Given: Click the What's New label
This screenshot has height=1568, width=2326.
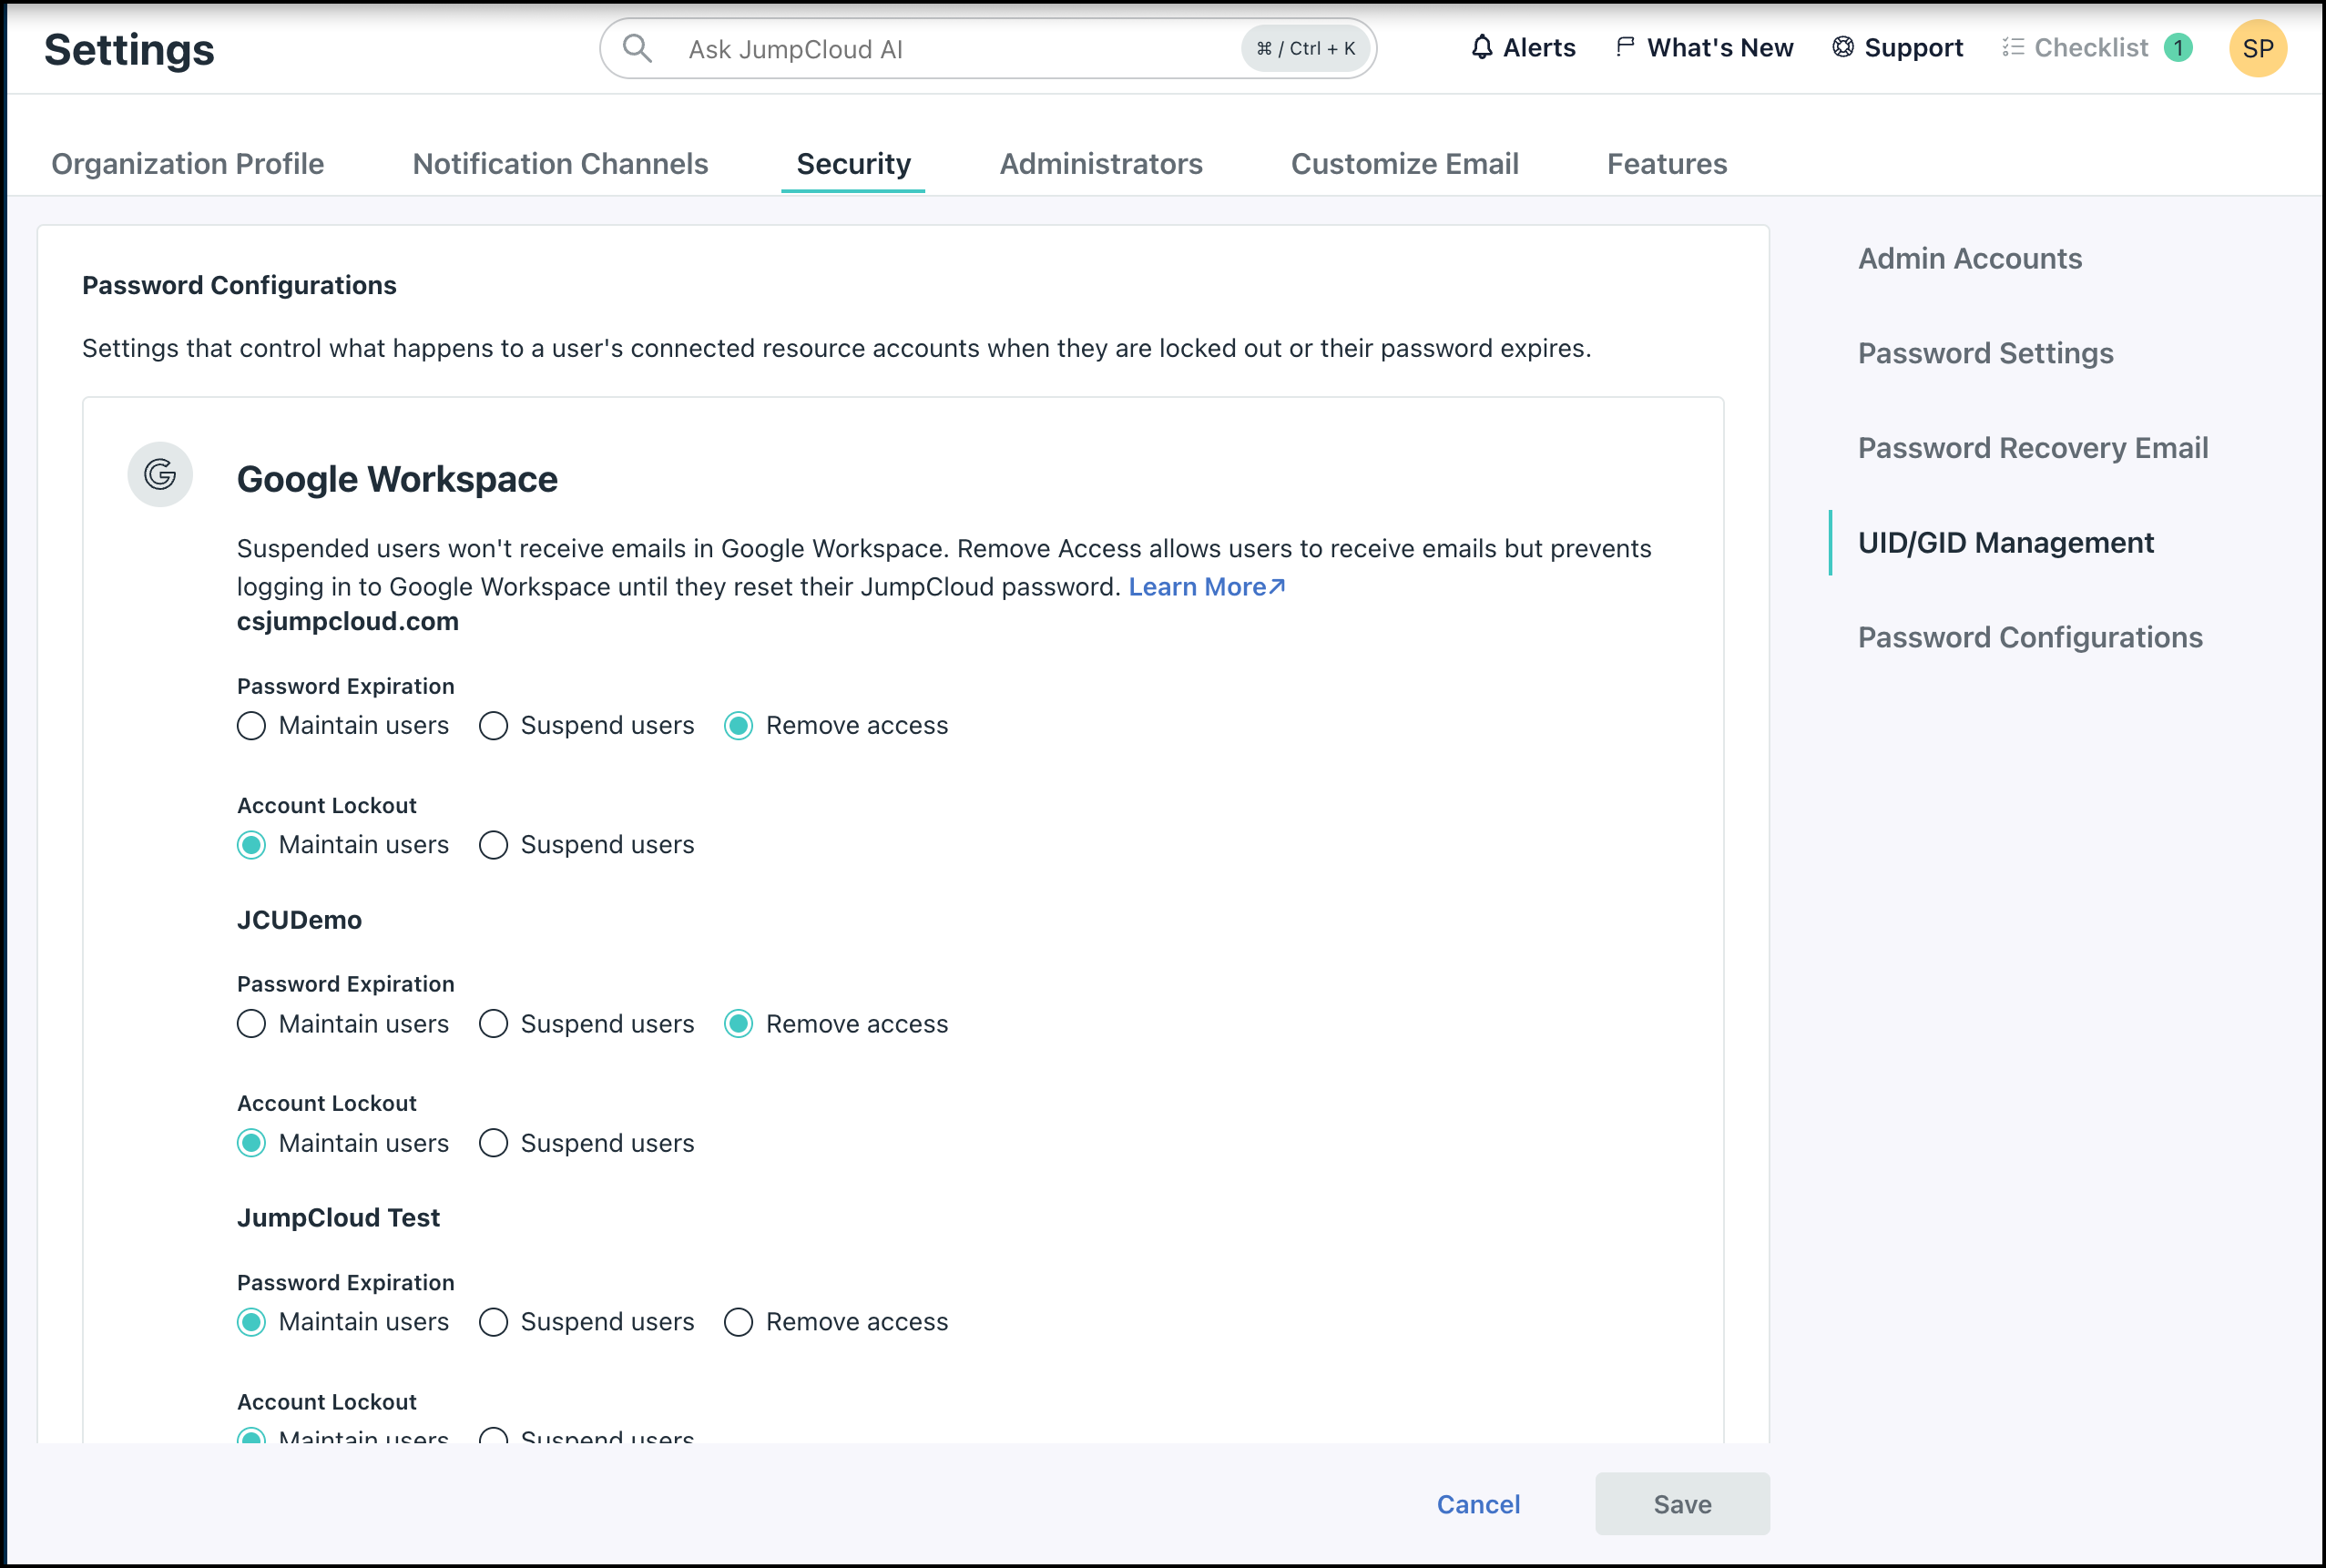Looking at the screenshot, I should click(x=1720, y=47).
